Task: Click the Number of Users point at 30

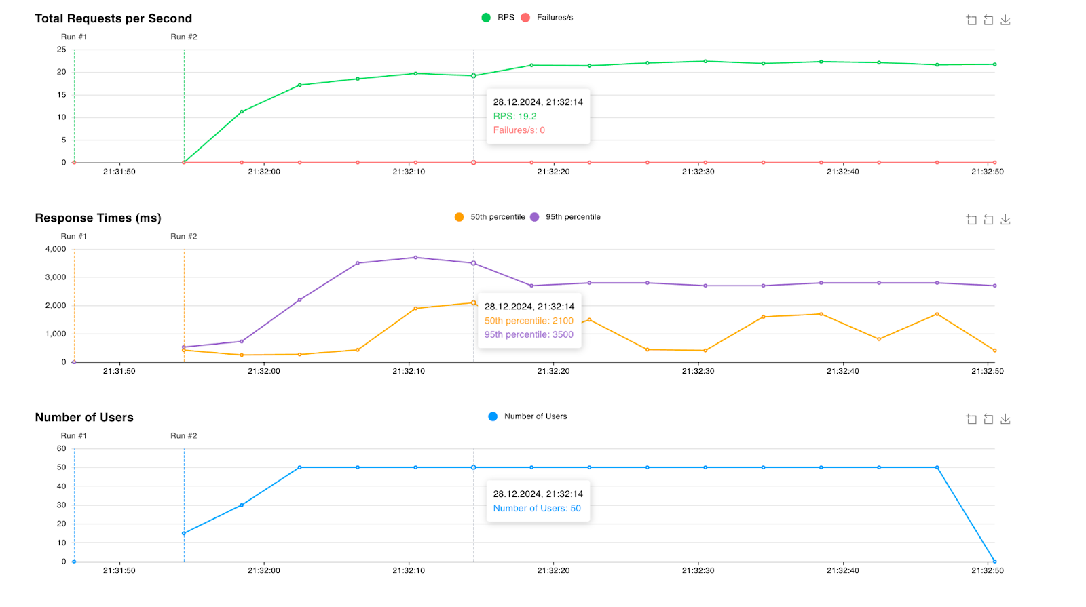Action: [242, 505]
